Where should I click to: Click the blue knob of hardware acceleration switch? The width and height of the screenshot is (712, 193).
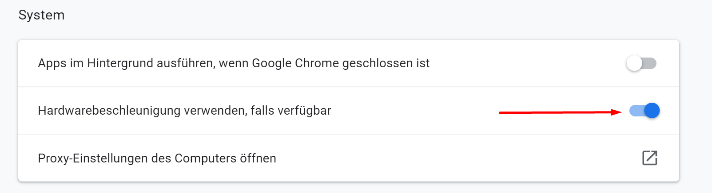tap(652, 110)
